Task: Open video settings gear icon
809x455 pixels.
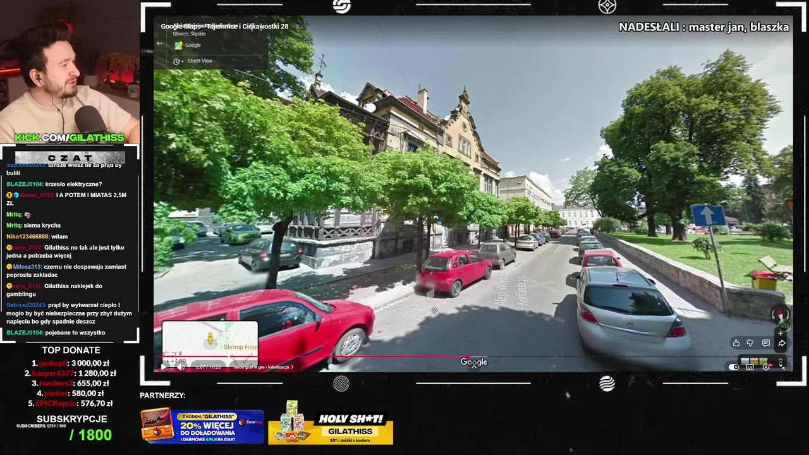Action: [766, 367]
